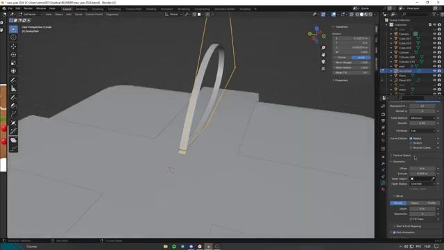Select the Move tool
The height and width of the screenshot is (250, 444).
13,47
